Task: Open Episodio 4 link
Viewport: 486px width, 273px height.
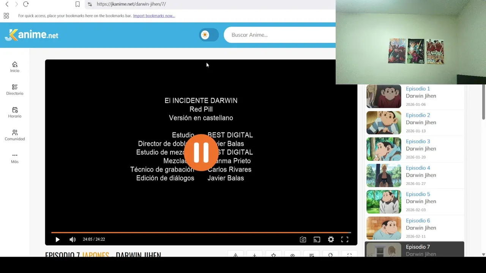Action: click(418, 168)
